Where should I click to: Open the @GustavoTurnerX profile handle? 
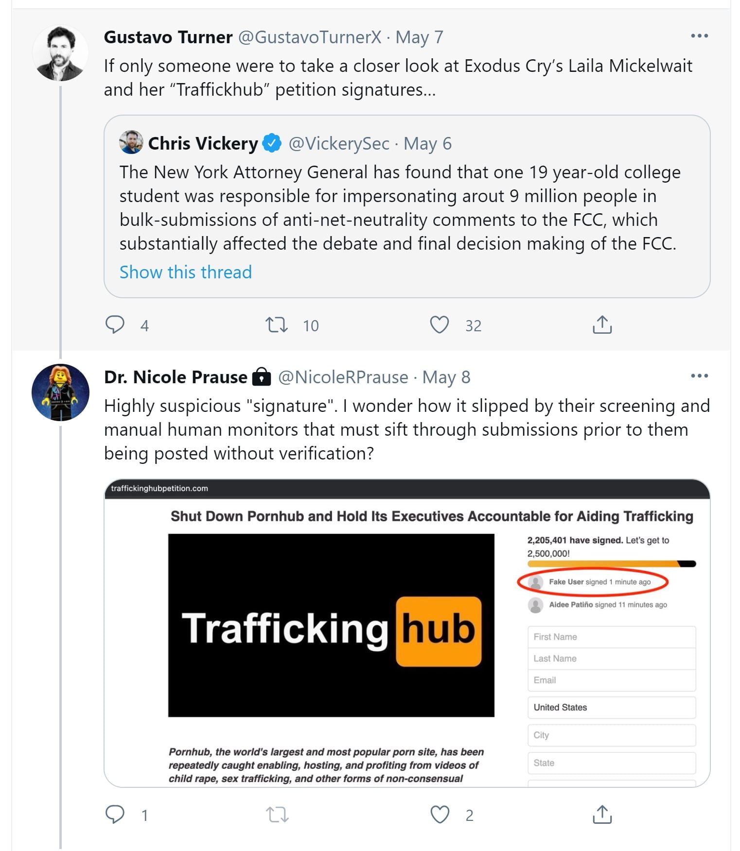coord(310,37)
